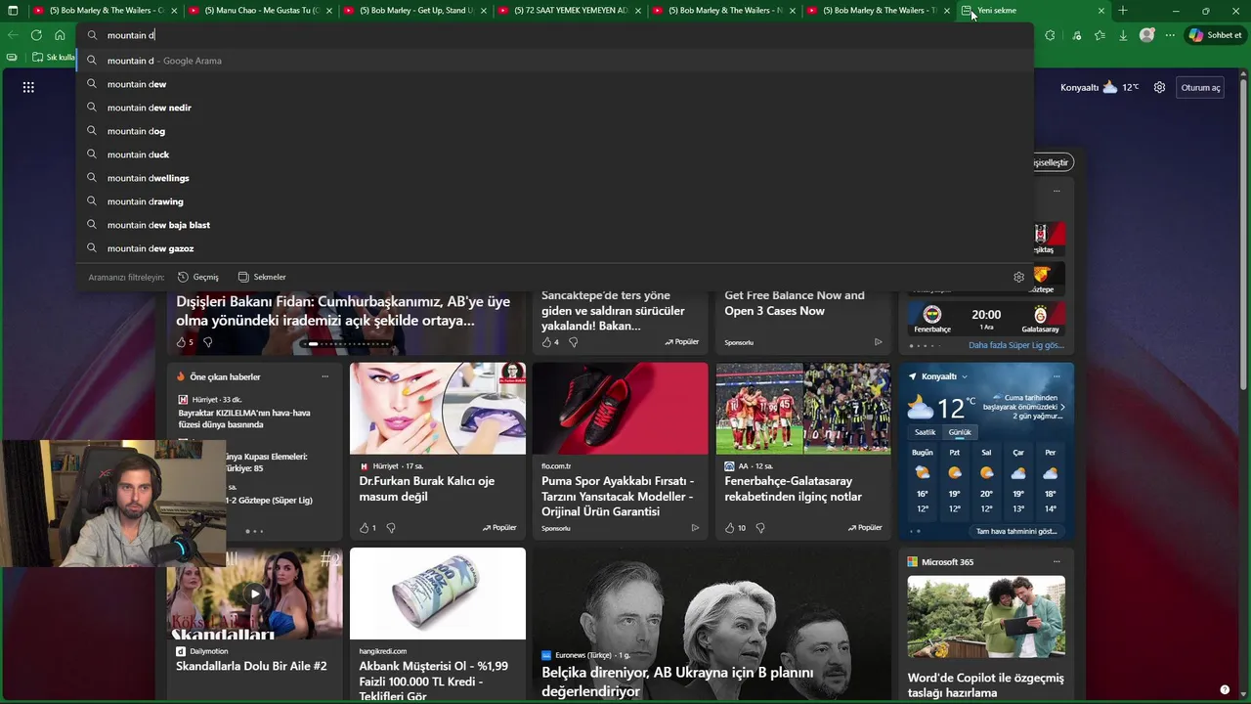Dislike the Dr.Furkan Burak Kalıcı article
This screenshot has height=704, width=1251.
[x=391, y=528]
